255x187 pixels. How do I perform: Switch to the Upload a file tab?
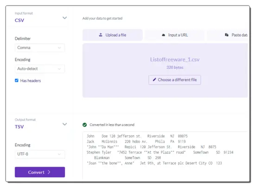click(x=113, y=35)
